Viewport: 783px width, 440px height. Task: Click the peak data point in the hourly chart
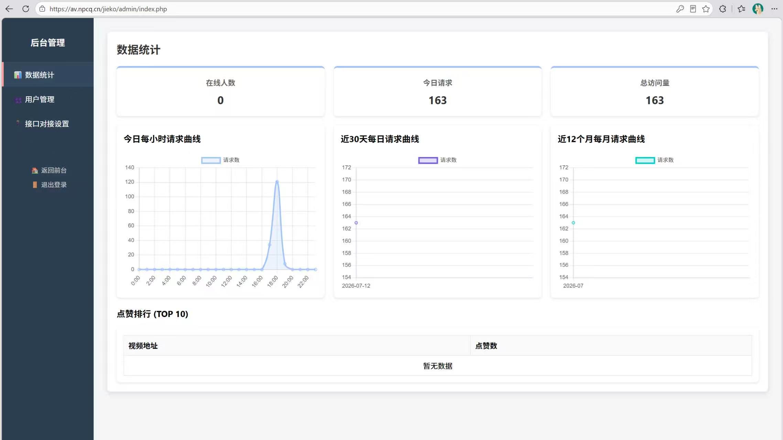pos(277,181)
